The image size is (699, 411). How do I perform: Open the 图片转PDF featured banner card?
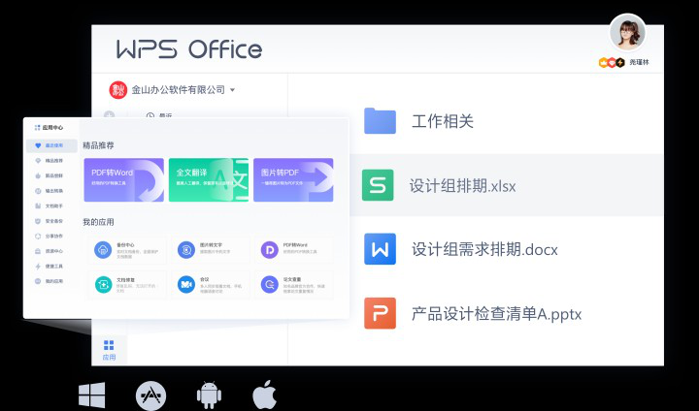[293, 180]
